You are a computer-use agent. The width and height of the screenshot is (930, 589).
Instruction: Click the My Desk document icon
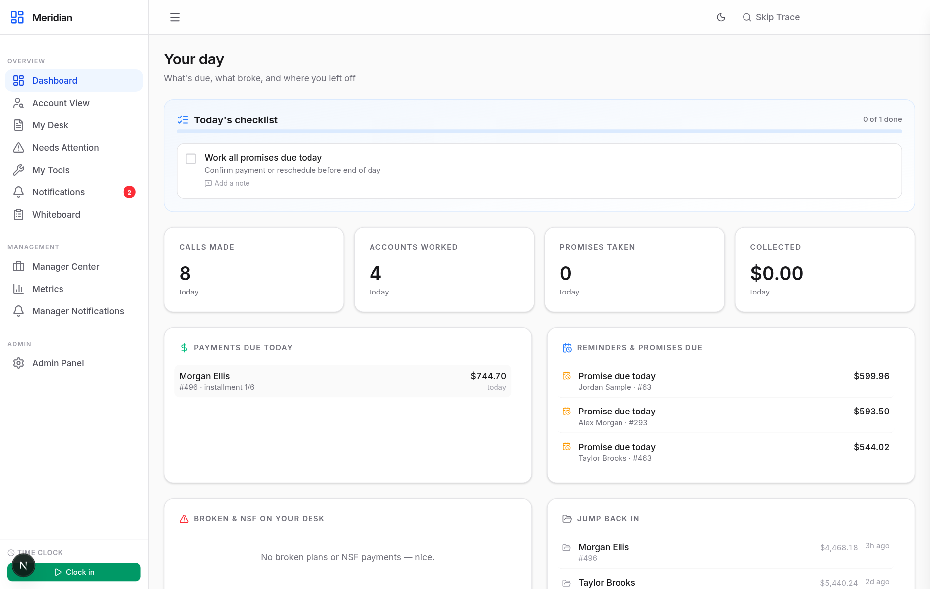pyautogui.click(x=18, y=125)
